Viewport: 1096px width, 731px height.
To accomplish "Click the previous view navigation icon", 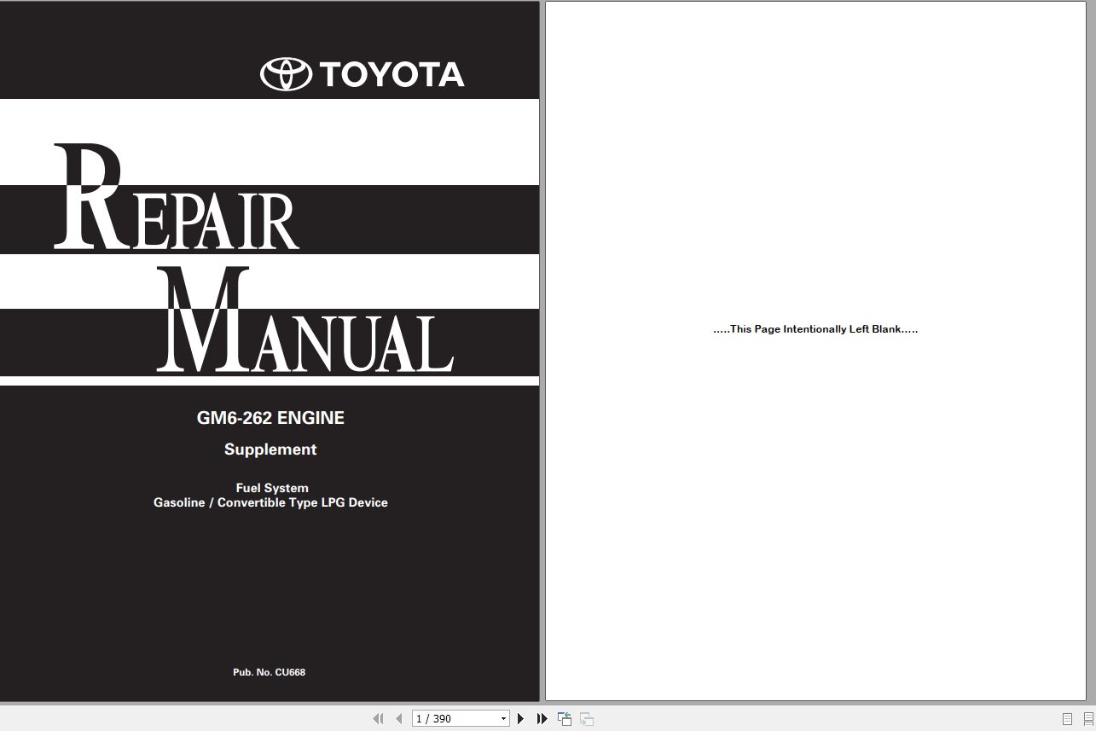I will click(565, 719).
